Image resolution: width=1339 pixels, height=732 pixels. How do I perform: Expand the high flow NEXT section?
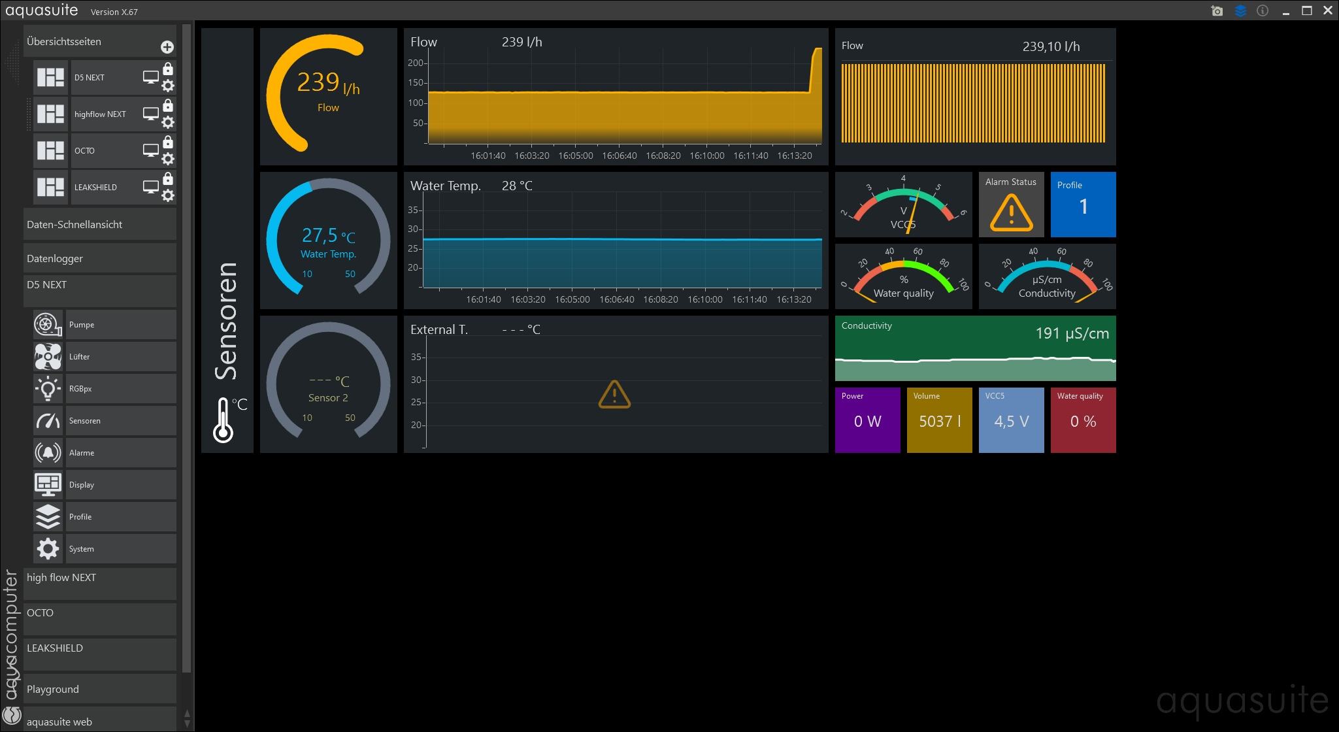pos(100,584)
